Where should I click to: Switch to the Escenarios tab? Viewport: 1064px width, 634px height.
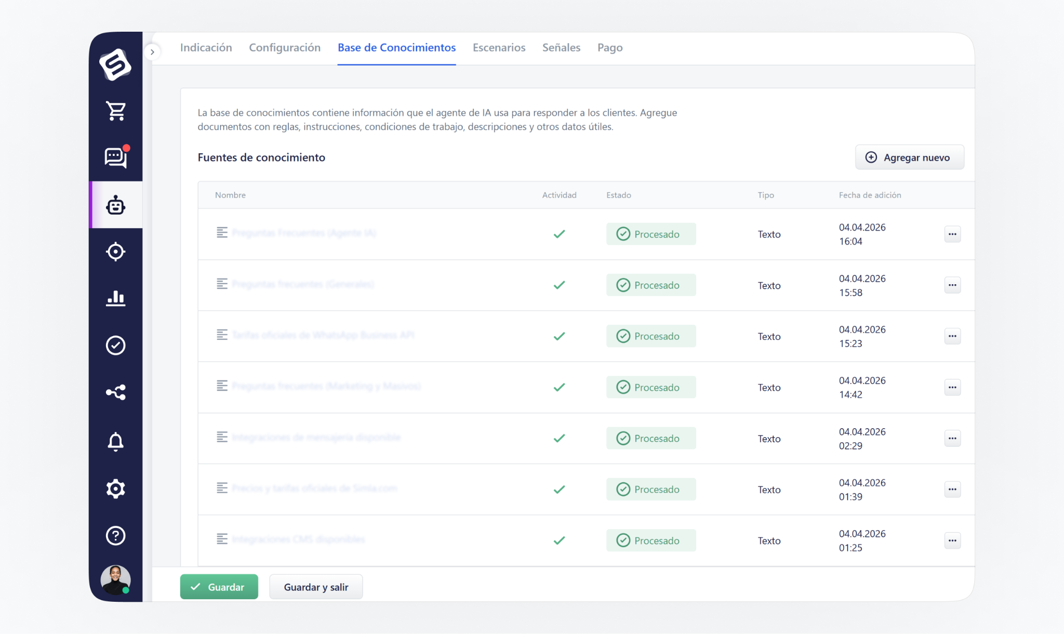point(499,48)
